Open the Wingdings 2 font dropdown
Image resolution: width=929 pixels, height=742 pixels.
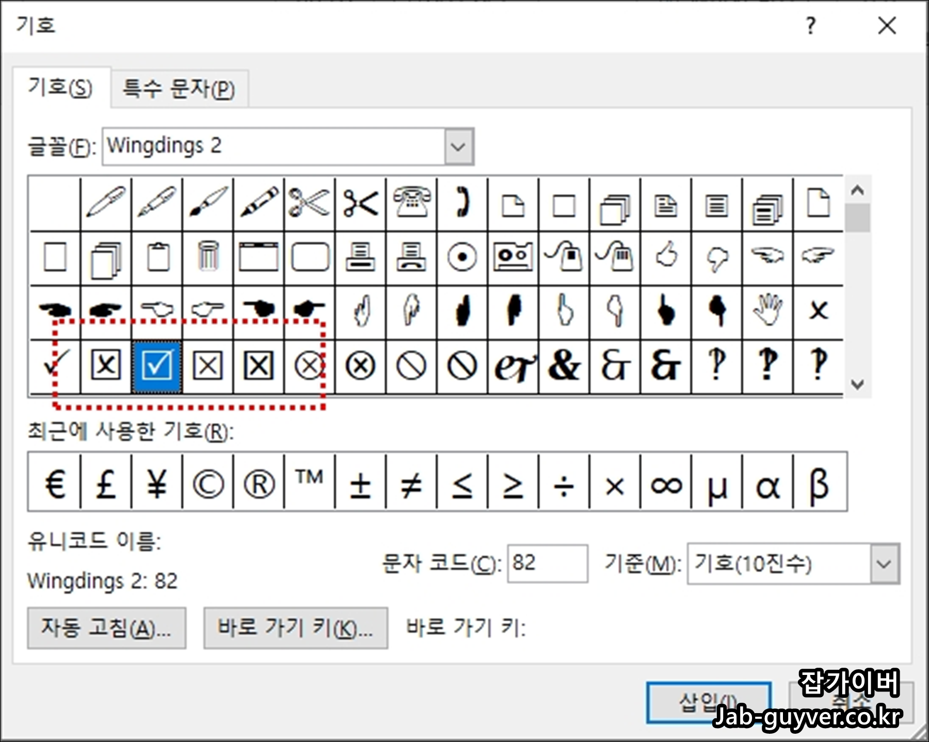click(x=458, y=147)
